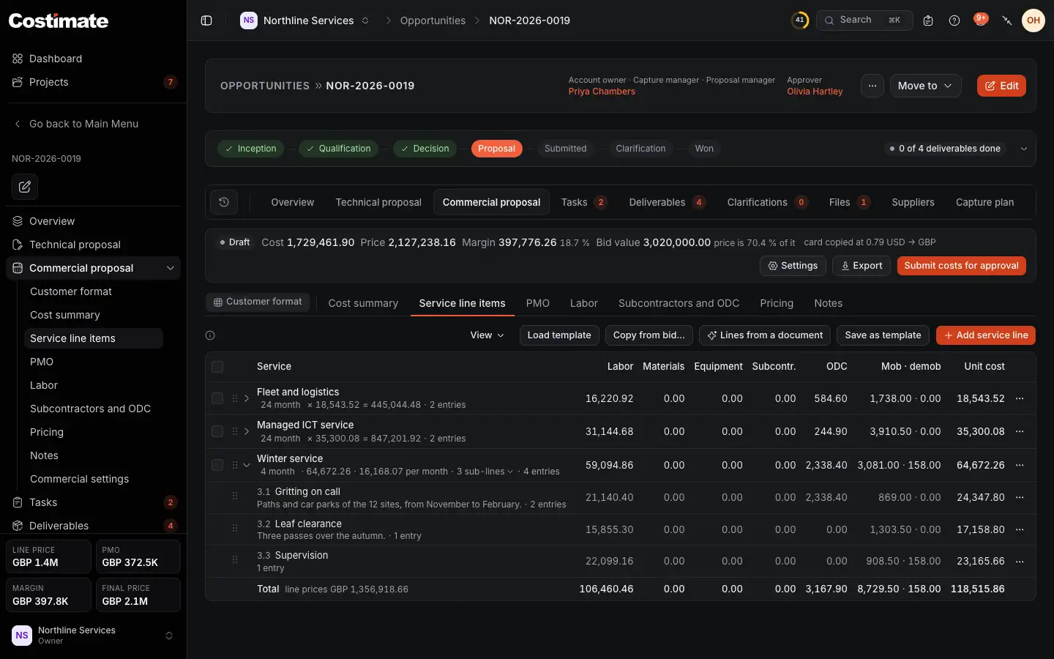The image size is (1054, 659).
Task: Open notifications with the 9+ badge
Action: (x=981, y=20)
